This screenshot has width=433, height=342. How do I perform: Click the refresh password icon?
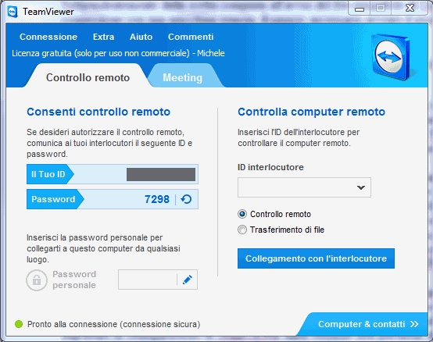186,199
